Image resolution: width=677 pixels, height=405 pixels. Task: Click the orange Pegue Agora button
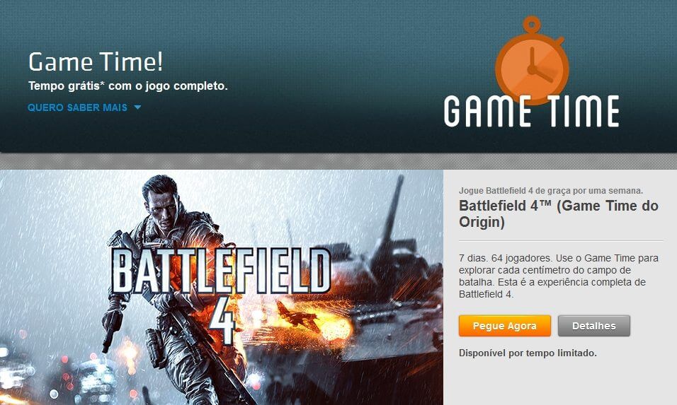tap(505, 326)
